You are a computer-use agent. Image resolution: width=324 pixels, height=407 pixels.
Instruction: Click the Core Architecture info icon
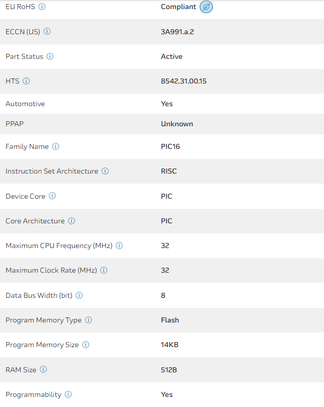(x=71, y=221)
